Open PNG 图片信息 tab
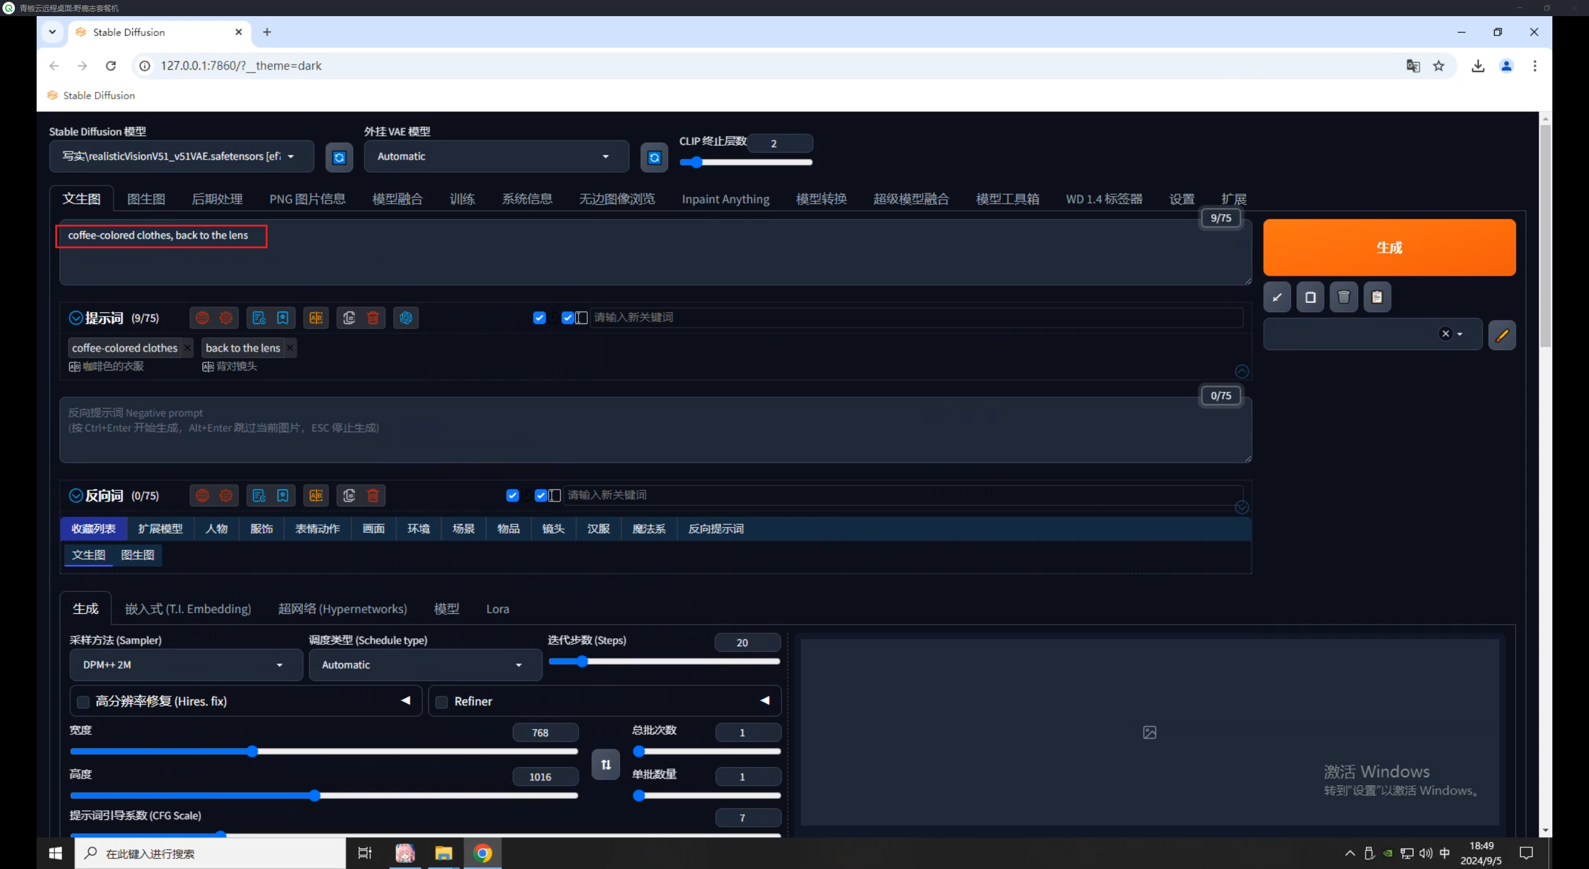1589x869 pixels. (x=307, y=199)
